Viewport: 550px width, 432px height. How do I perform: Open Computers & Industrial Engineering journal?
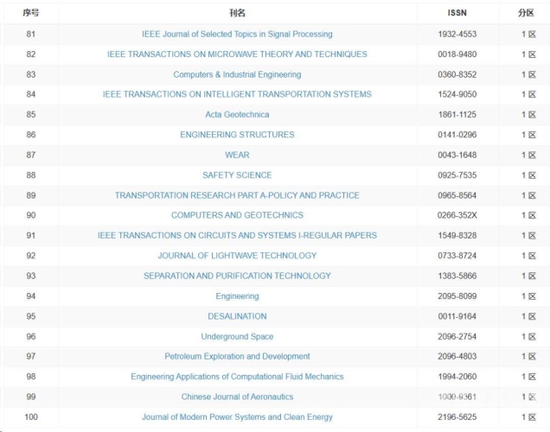(x=237, y=74)
